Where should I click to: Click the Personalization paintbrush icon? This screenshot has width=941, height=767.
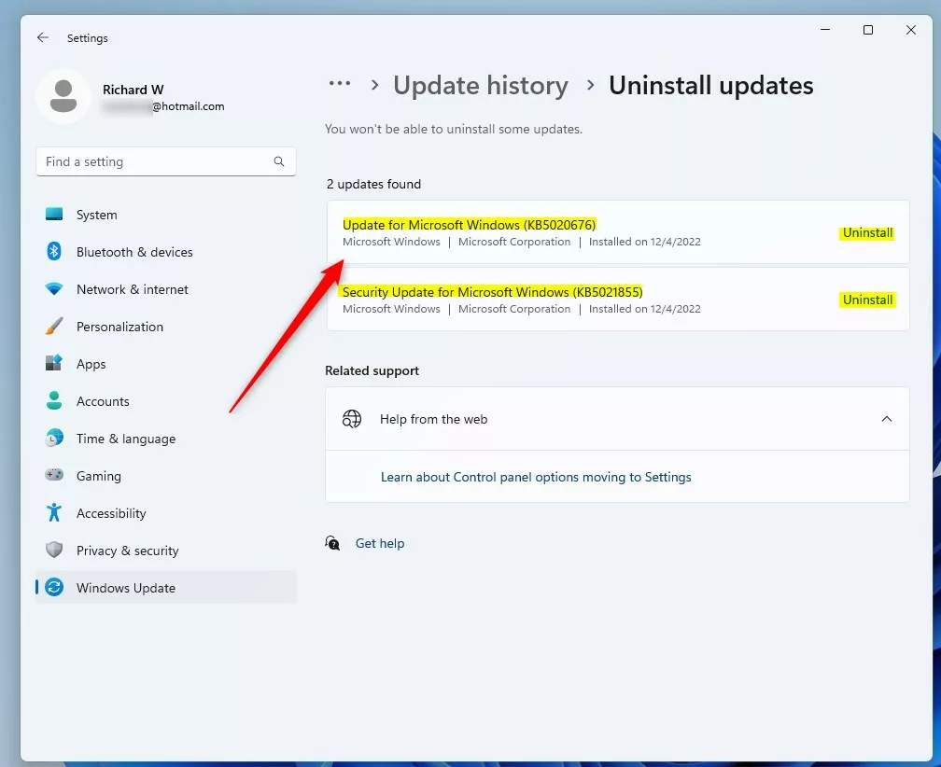pyautogui.click(x=54, y=327)
